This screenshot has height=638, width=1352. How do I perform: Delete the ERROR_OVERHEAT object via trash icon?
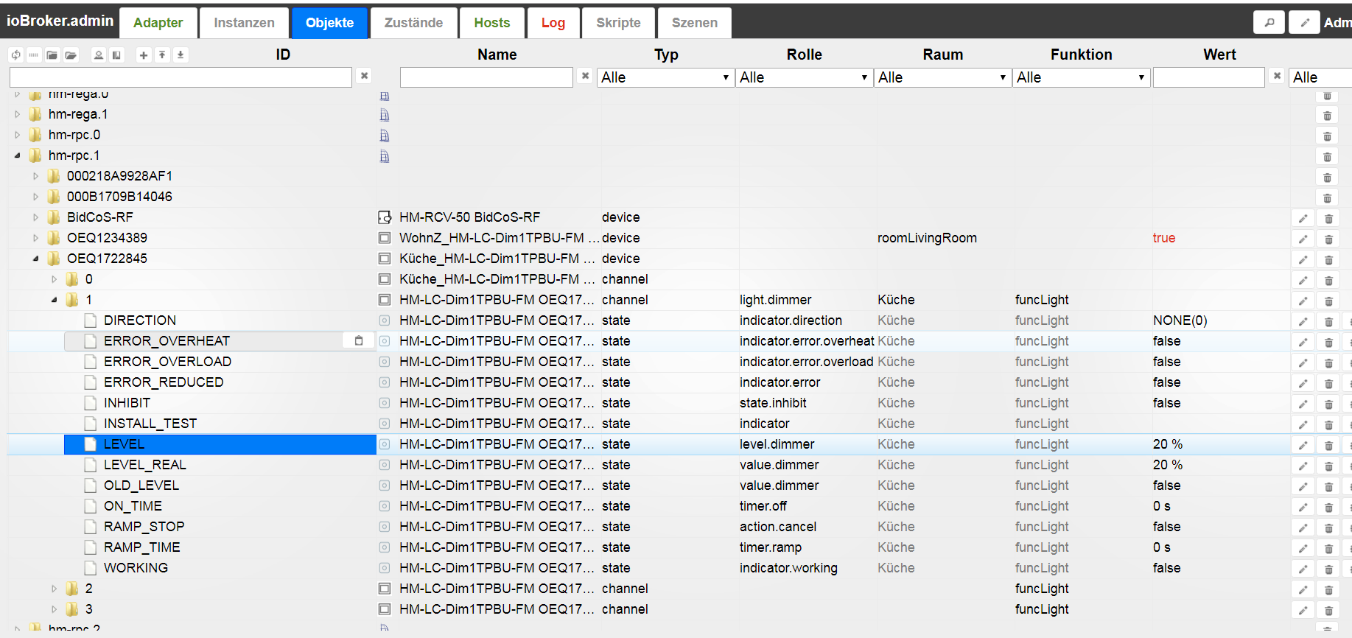1328,342
